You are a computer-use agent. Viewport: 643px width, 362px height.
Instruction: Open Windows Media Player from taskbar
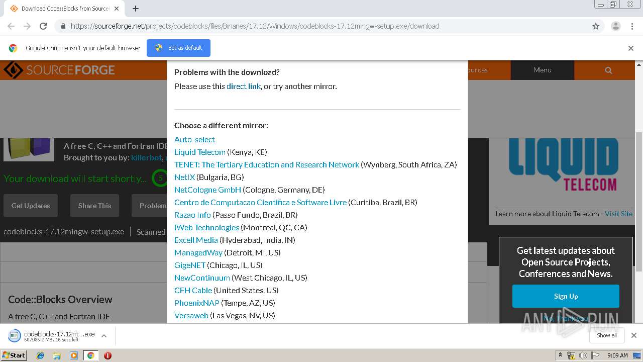[x=74, y=355]
